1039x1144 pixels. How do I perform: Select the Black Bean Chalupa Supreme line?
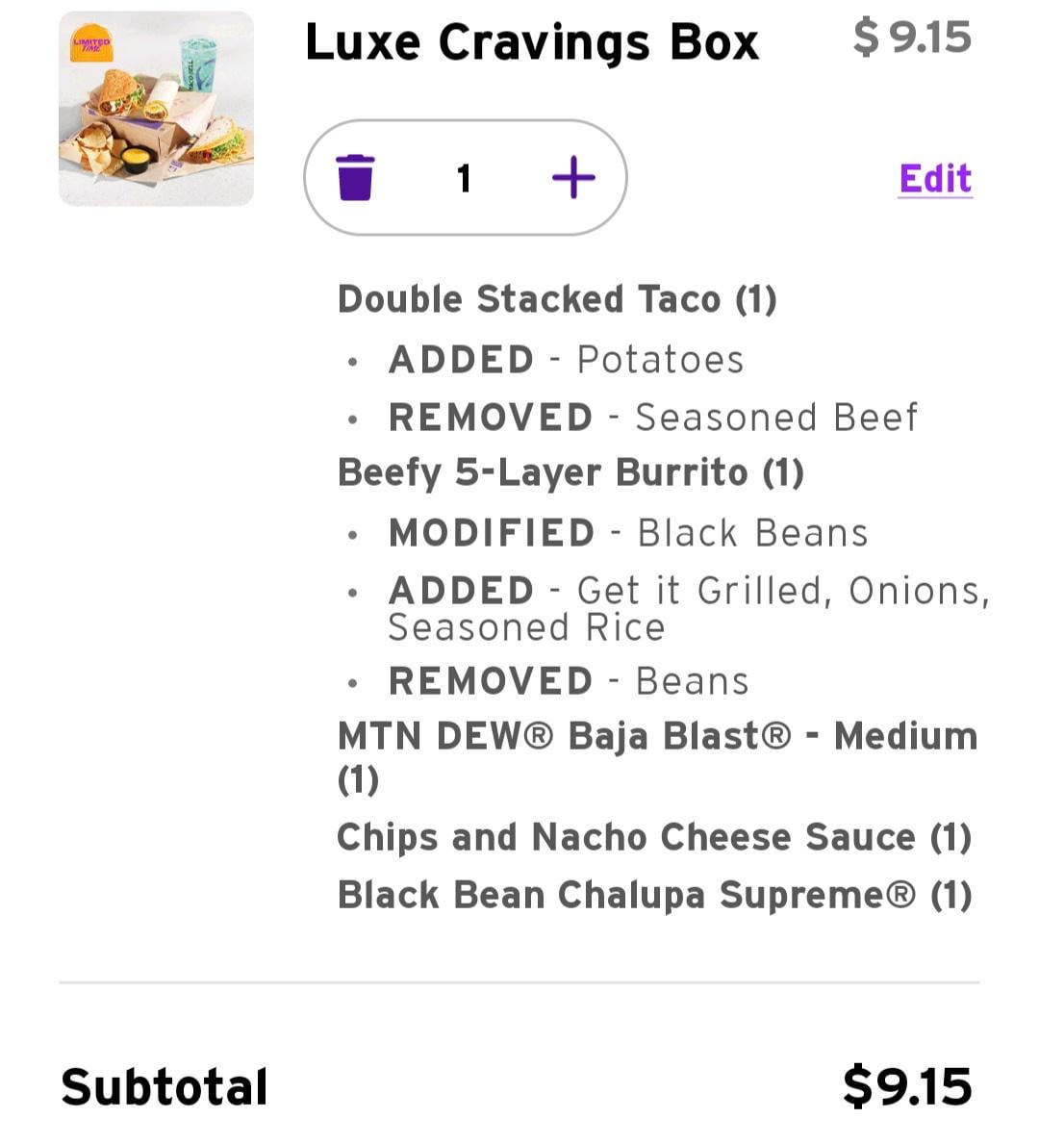pyautogui.click(x=653, y=895)
